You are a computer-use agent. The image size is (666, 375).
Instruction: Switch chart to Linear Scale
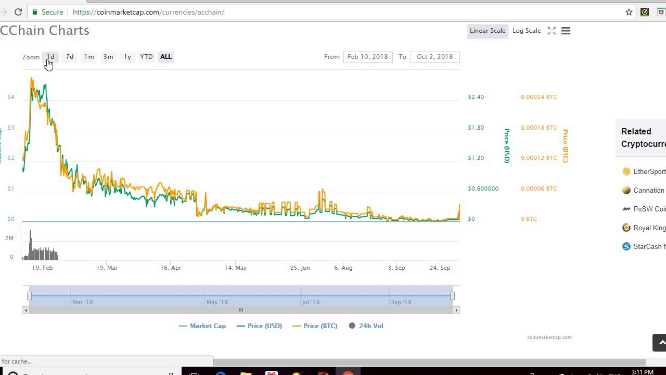(488, 31)
